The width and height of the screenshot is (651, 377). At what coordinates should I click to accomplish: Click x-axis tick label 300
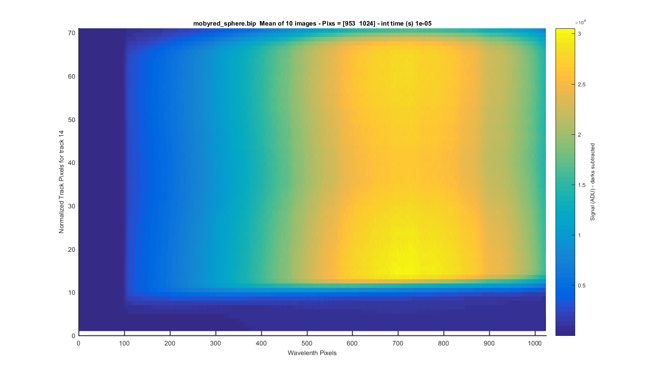point(216,343)
